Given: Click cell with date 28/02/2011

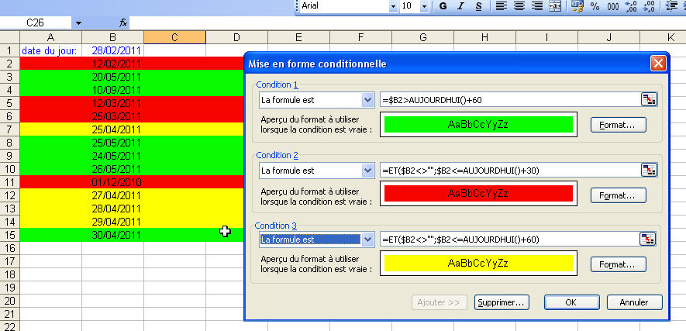Looking at the screenshot, I should pos(113,50).
